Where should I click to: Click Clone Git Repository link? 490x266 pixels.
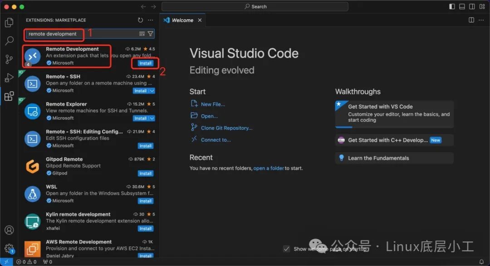[x=226, y=128]
